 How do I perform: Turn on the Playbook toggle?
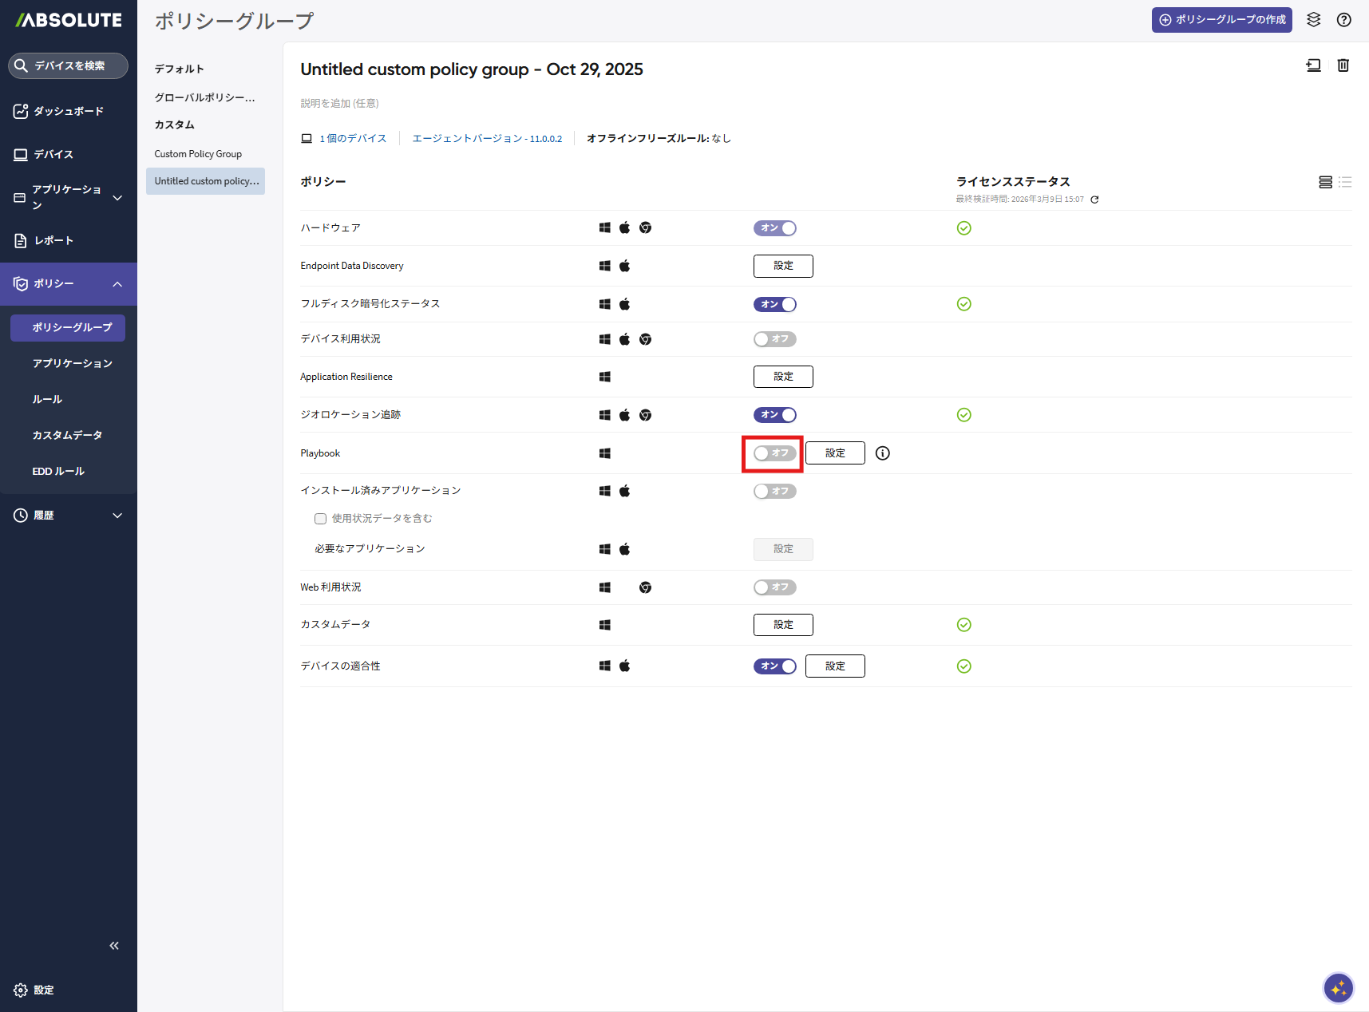(x=774, y=453)
